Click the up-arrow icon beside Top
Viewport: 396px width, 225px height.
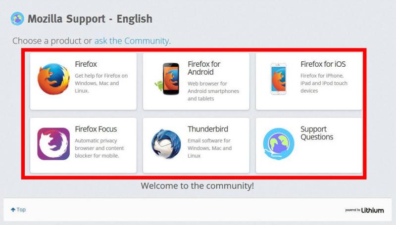13,210
